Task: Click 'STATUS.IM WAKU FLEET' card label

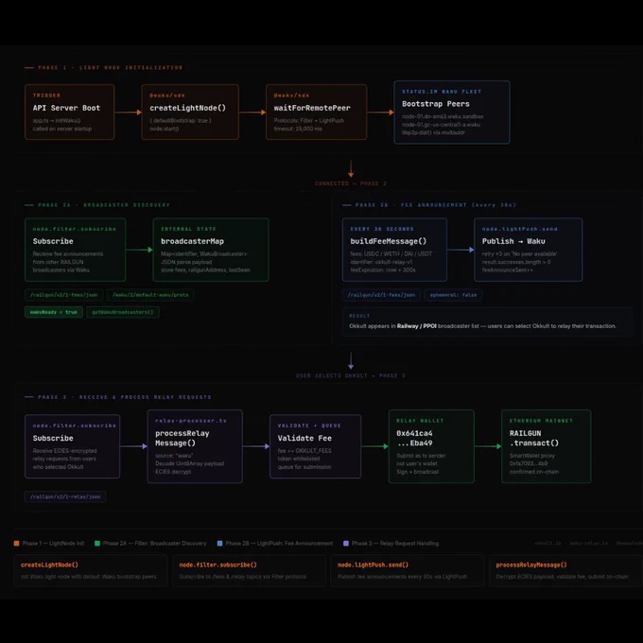Action: (x=442, y=92)
